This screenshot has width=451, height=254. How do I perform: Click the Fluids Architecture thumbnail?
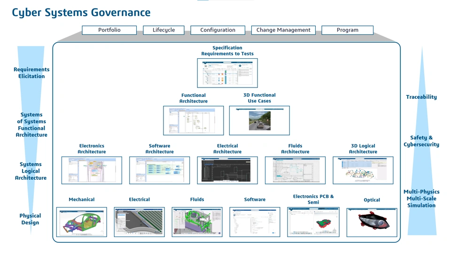(x=295, y=170)
